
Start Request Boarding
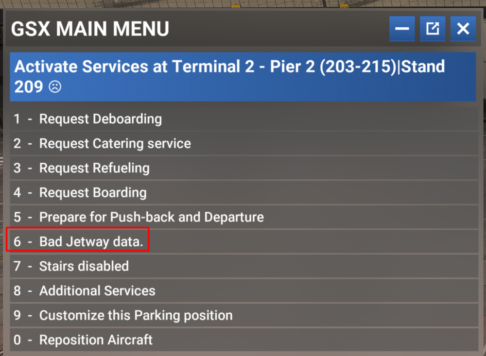(92, 193)
